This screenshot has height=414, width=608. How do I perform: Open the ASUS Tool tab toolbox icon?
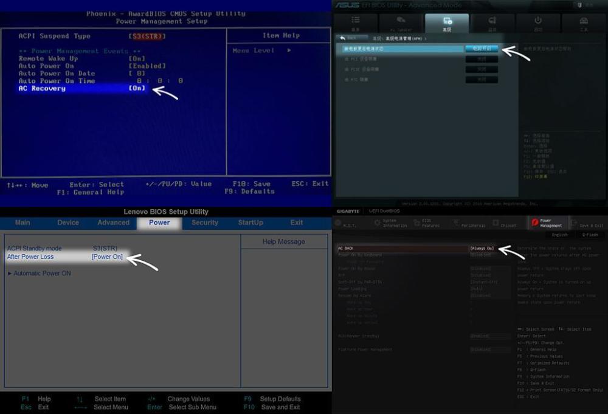tap(584, 20)
